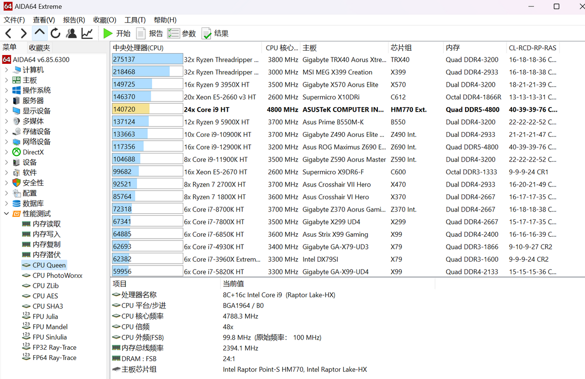Image resolution: width=585 pixels, height=379 pixels.
Task: Select 内存读取 benchmark icon
Action: click(x=26, y=224)
